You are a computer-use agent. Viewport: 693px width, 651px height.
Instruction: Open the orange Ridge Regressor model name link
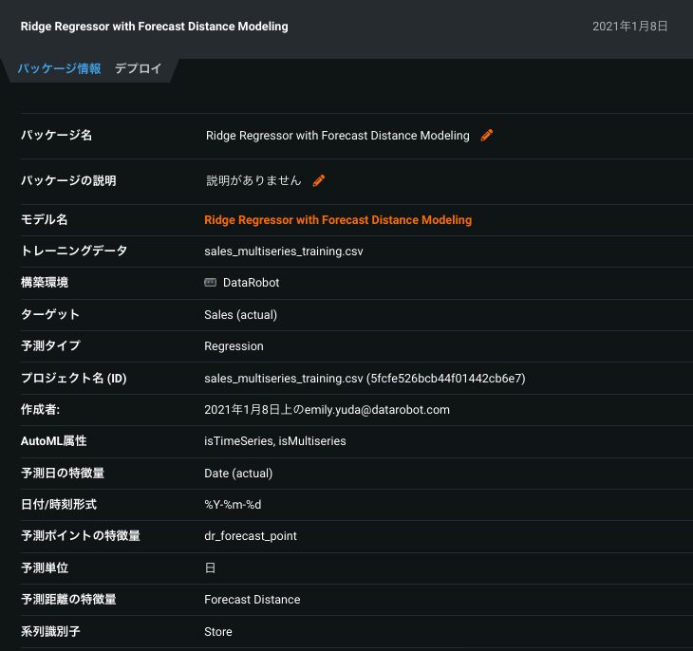[x=338, y=220]
